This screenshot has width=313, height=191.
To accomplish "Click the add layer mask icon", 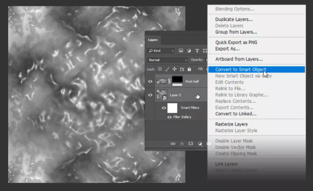I will (190, 143).
